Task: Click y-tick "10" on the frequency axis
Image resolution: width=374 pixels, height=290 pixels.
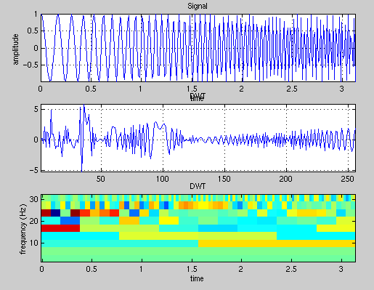Action: coord(34,243)
